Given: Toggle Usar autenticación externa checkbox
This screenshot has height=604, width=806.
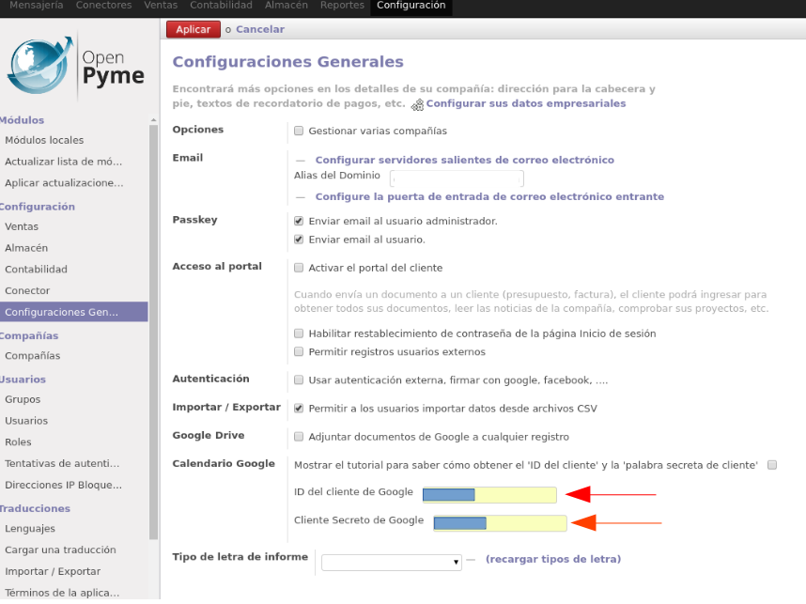Looking at the screenshot, I should click(x=299, y=379).
